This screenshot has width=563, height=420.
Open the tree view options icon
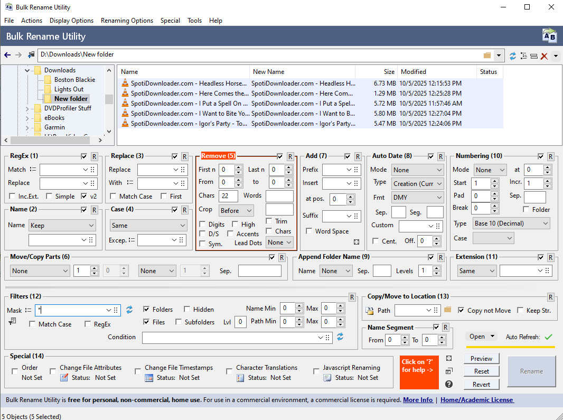(522, 55)
